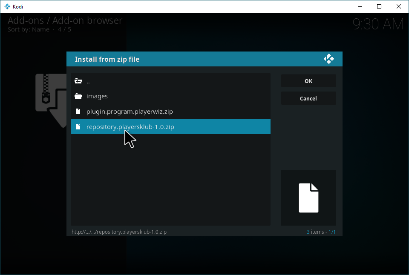Click the large file preview thumbnail
Image resolution: width=409 pixels, height=275 pixels.
click(x=308, y=198)
